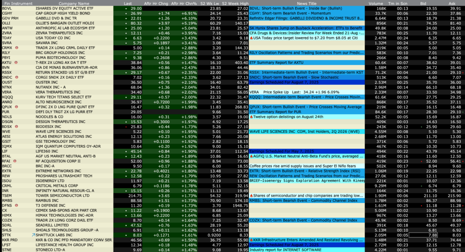The width and height of the screenshot is (465, 252).
Task: Open BRIEF-Isoenergy Signs Exploration Agreement news
Action: click(307, 181)
